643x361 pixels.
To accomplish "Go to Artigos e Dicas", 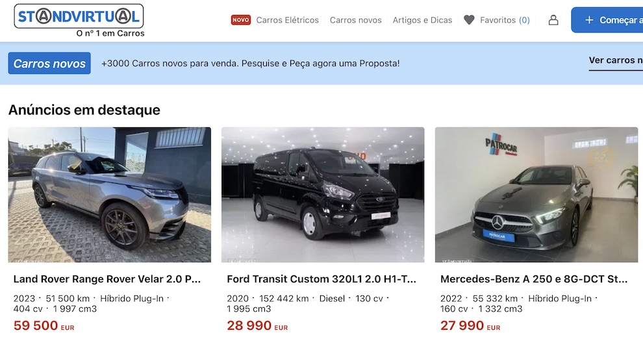I will (422, 20).
